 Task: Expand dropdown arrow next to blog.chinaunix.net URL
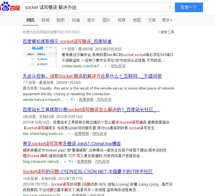pyautogui.click(x=65, y=162)
